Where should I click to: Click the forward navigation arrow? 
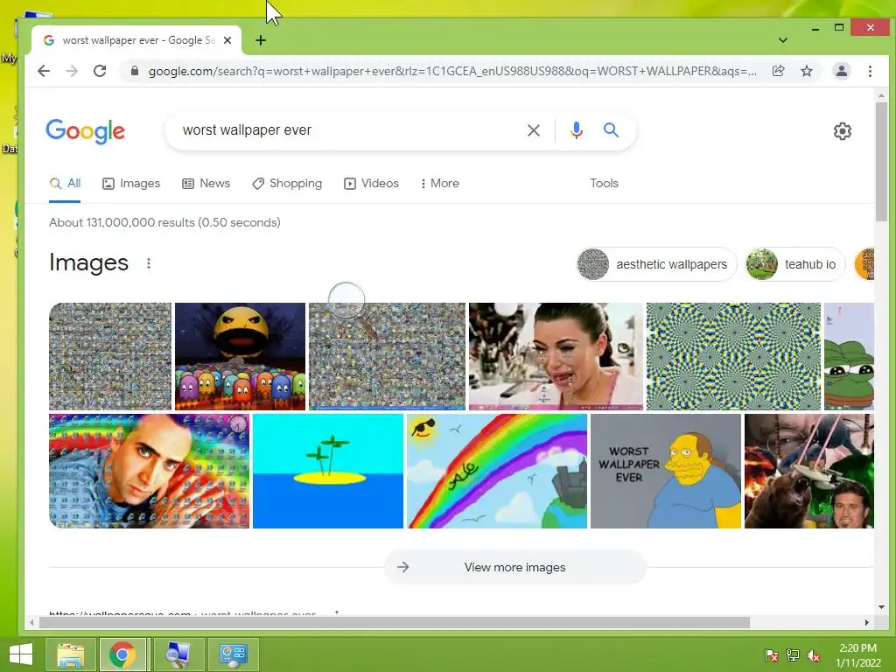coord(72,71)
